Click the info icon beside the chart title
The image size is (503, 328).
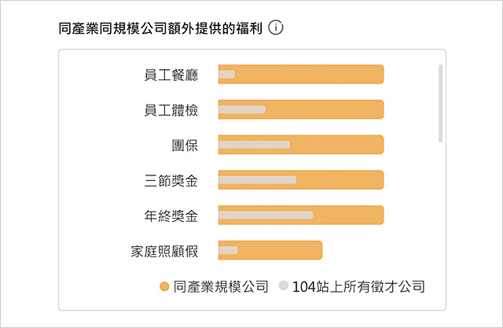coord(276,28)
